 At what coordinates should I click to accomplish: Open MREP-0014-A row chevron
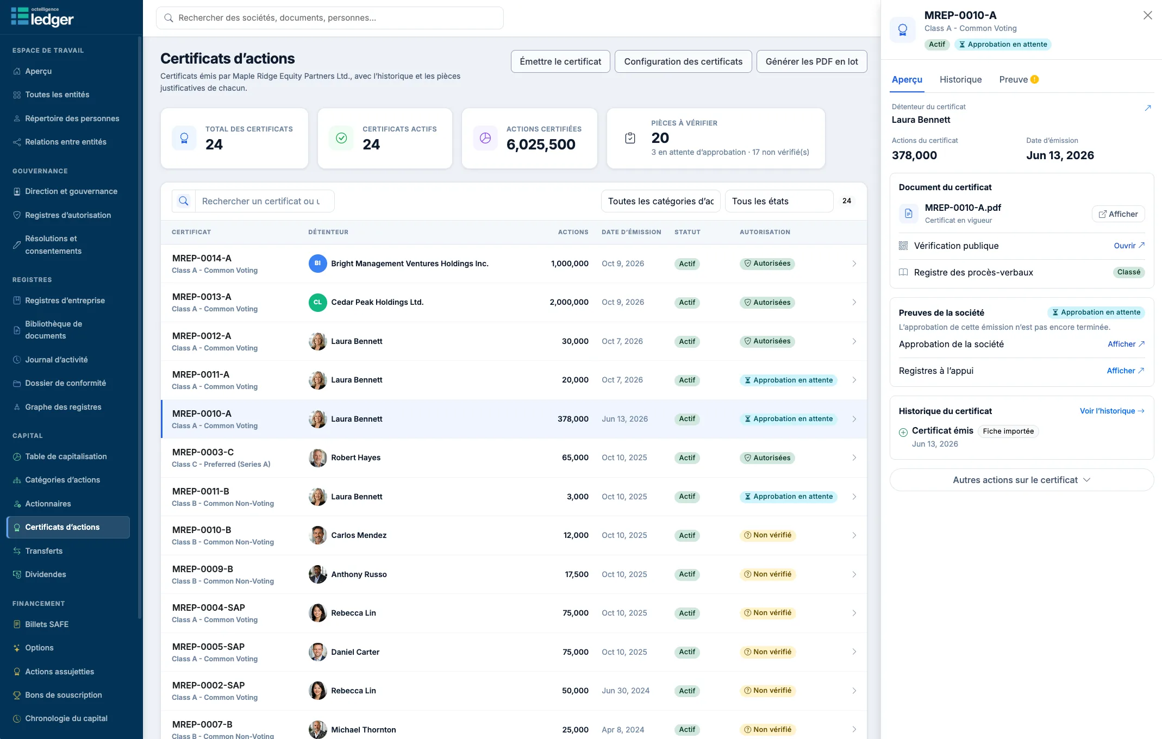854,264
